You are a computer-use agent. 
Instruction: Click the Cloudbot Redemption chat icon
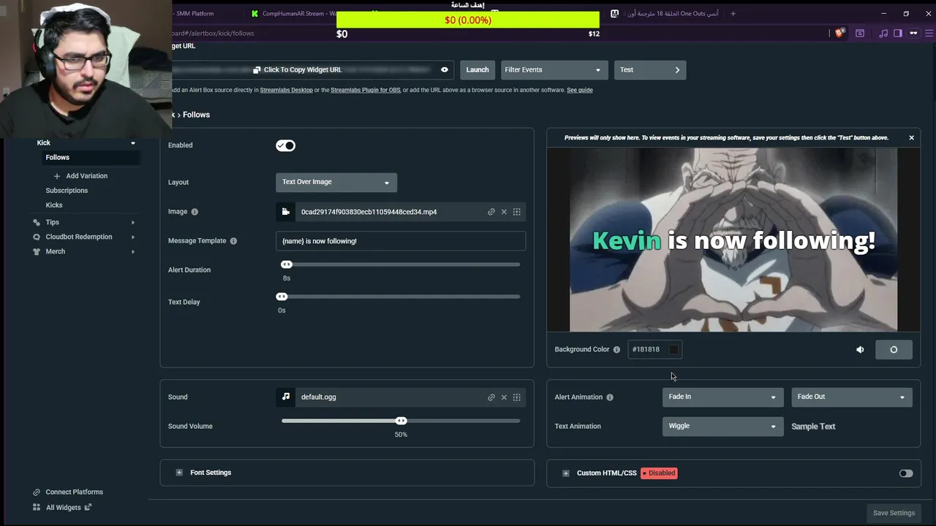[x=37, y=237]
